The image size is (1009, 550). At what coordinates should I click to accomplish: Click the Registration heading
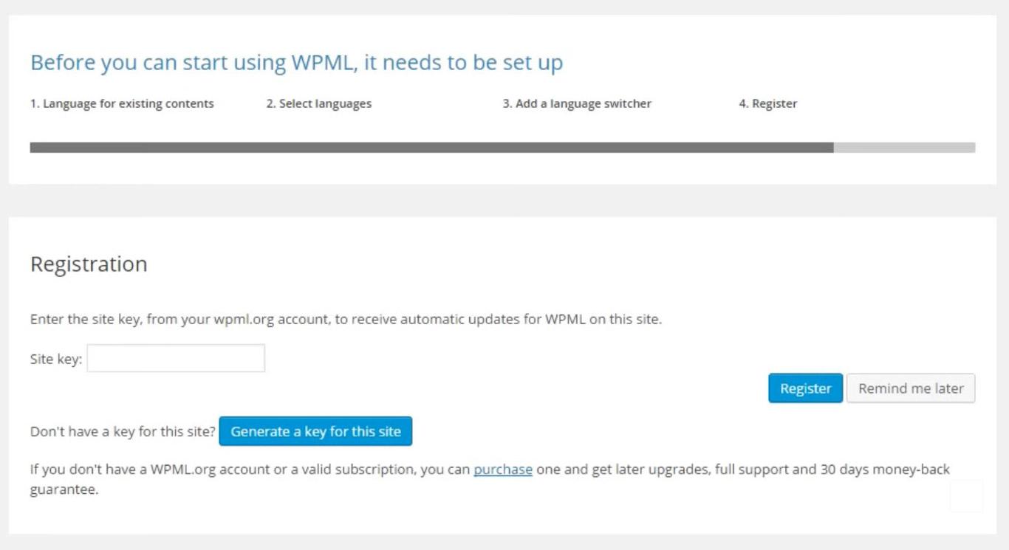[89, 264]
